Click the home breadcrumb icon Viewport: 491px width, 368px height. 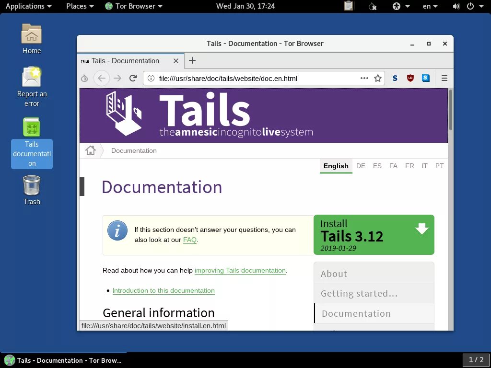point(91,150)
